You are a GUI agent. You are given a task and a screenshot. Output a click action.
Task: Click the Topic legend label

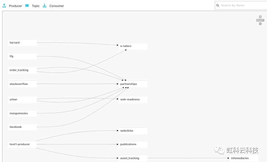point(36,6)
